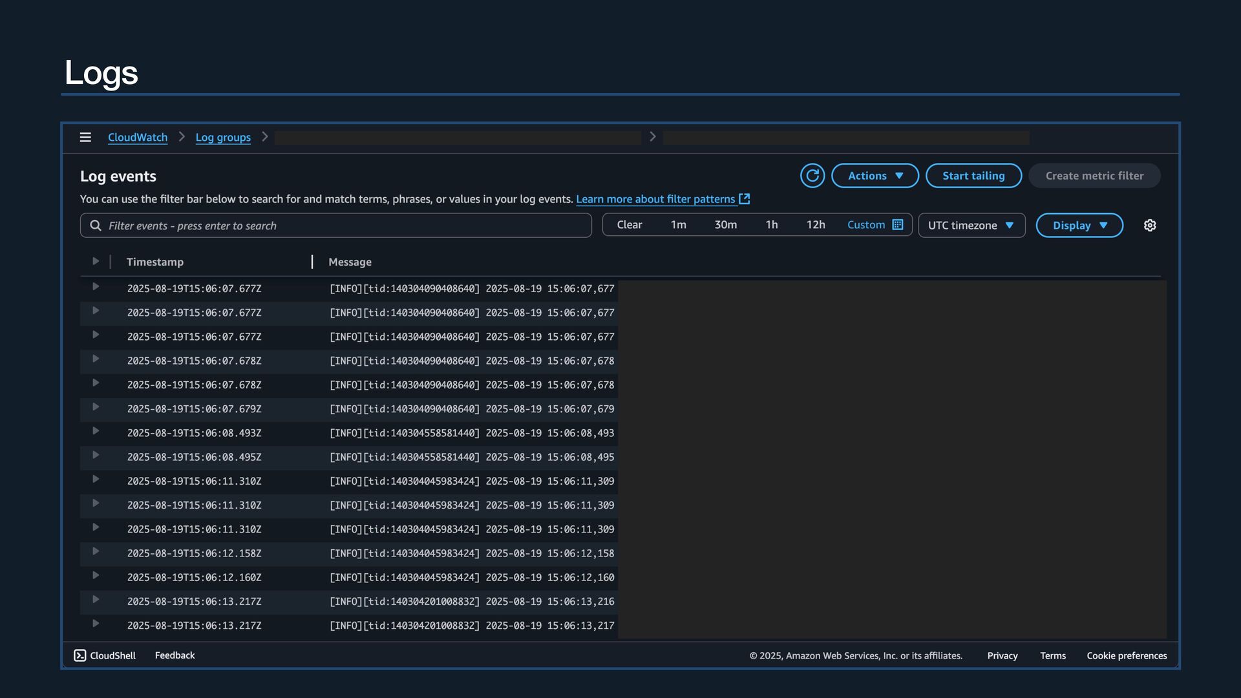Click the Log events heading
The image size is (1241, 698).
point(118,176)
